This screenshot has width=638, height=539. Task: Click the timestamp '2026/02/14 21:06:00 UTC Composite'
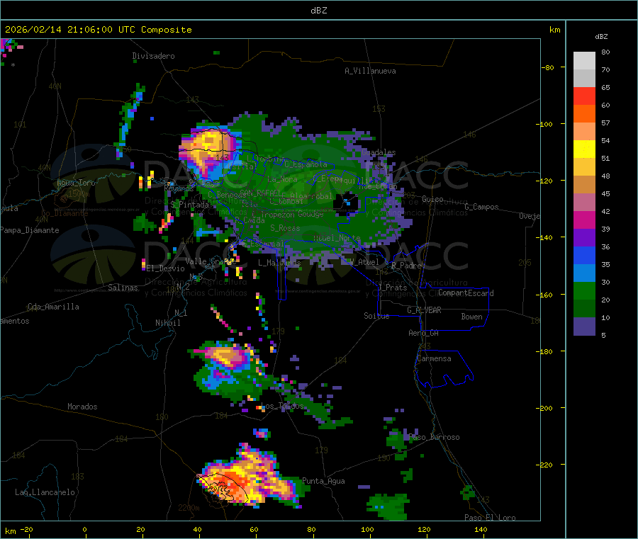click(99, 30)
